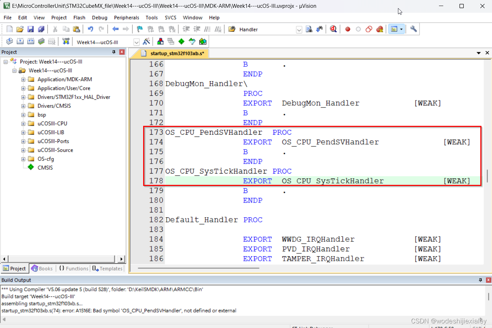Save the current file

point(31,29)
